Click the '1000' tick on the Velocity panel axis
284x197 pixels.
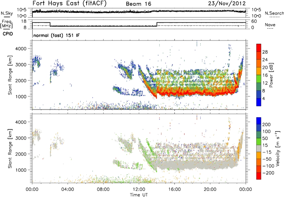coord(21,170)
